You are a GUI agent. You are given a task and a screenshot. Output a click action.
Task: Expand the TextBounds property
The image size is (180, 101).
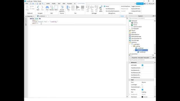(x=130, y=95)
